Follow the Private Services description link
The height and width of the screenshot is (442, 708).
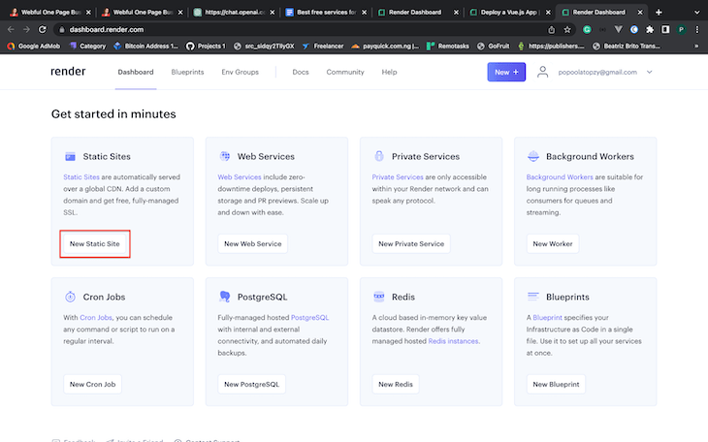pos(398,177)
